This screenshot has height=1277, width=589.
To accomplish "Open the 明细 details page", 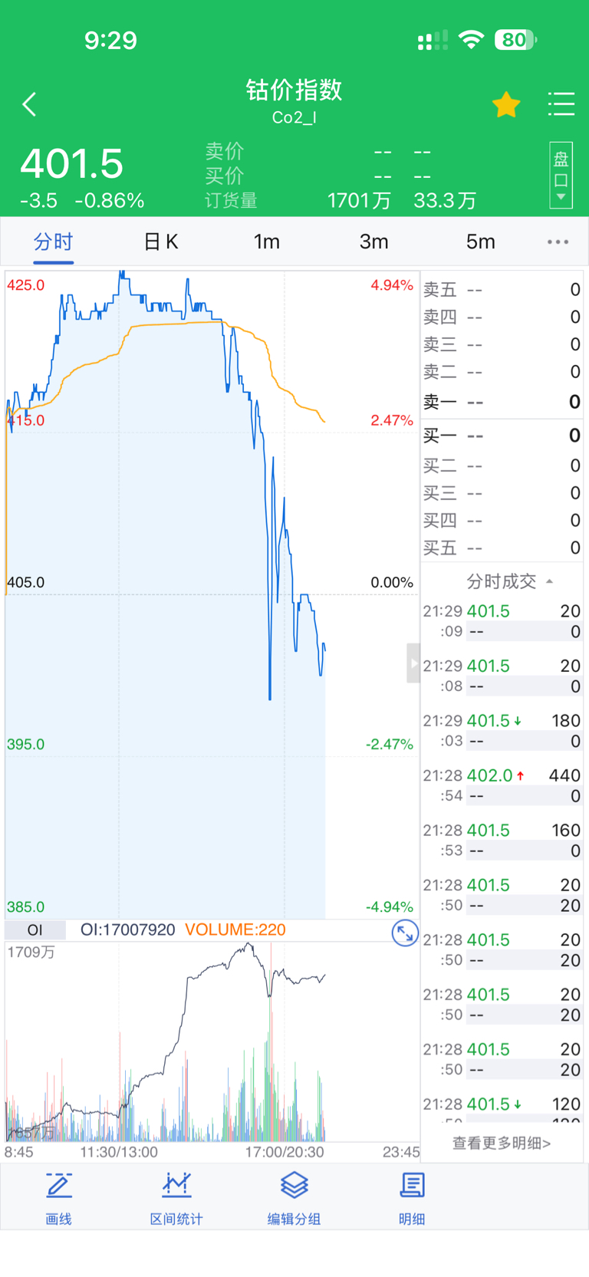I will coord(412,1198).
